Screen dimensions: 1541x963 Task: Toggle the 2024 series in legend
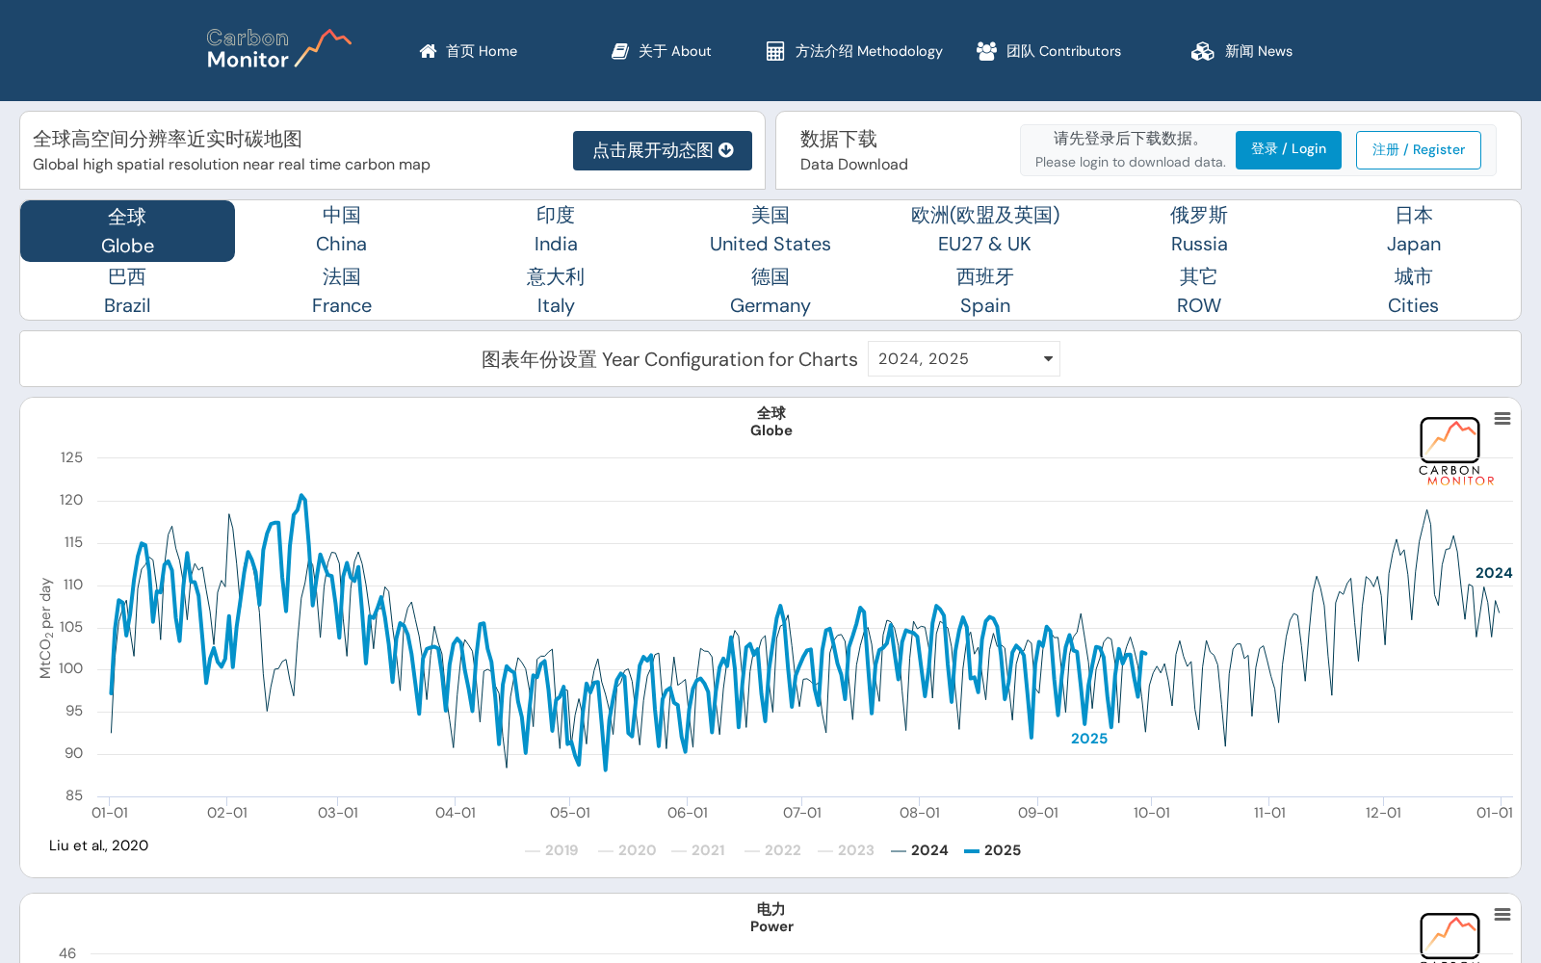pos(920,850)
